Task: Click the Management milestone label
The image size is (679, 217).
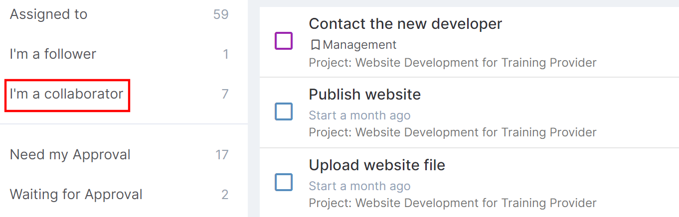Action: pos(359,45)
